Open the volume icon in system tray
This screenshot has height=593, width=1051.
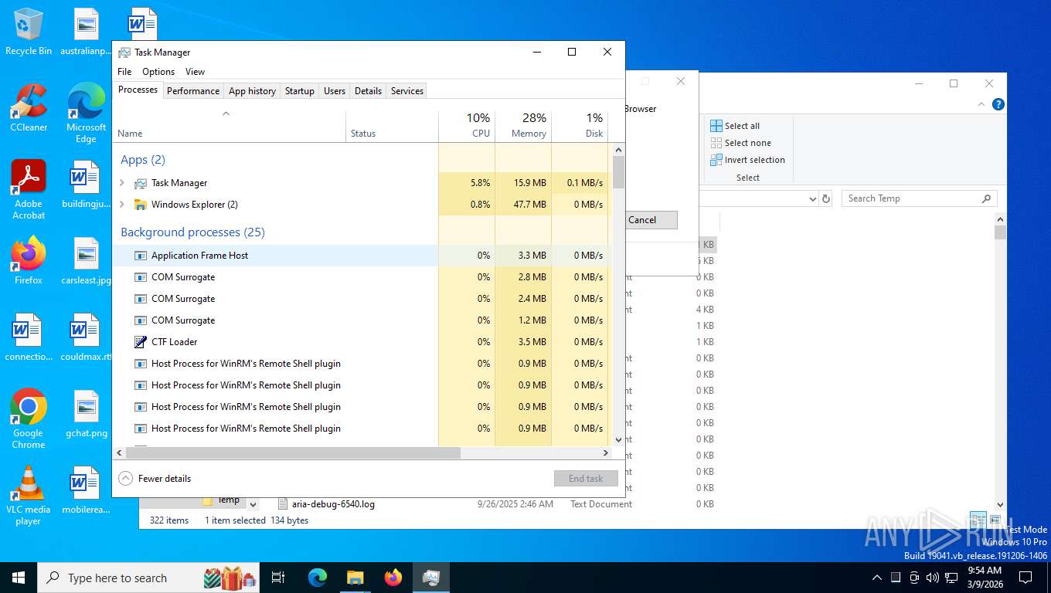click(932, 578)
